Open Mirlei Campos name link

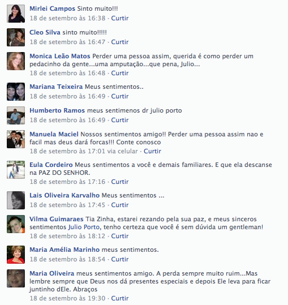[x=52, y=8]
